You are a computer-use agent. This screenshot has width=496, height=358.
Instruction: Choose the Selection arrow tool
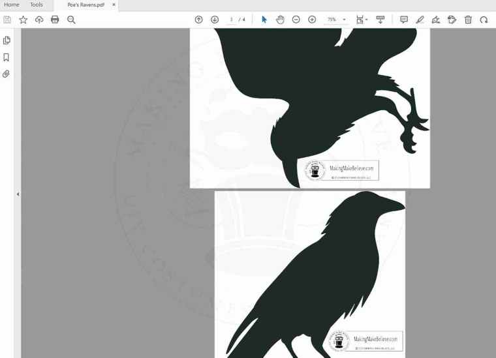pos(264,20)
